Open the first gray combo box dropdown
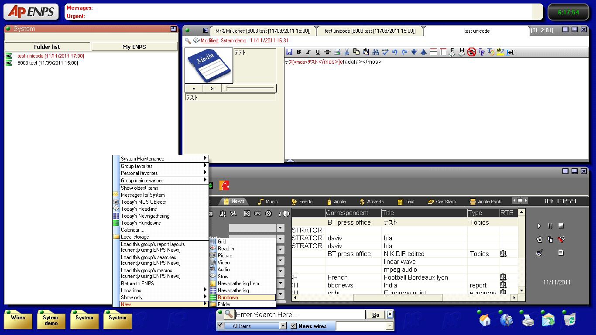The width and height of the screenshot is (596, 335). pos(280,228)
